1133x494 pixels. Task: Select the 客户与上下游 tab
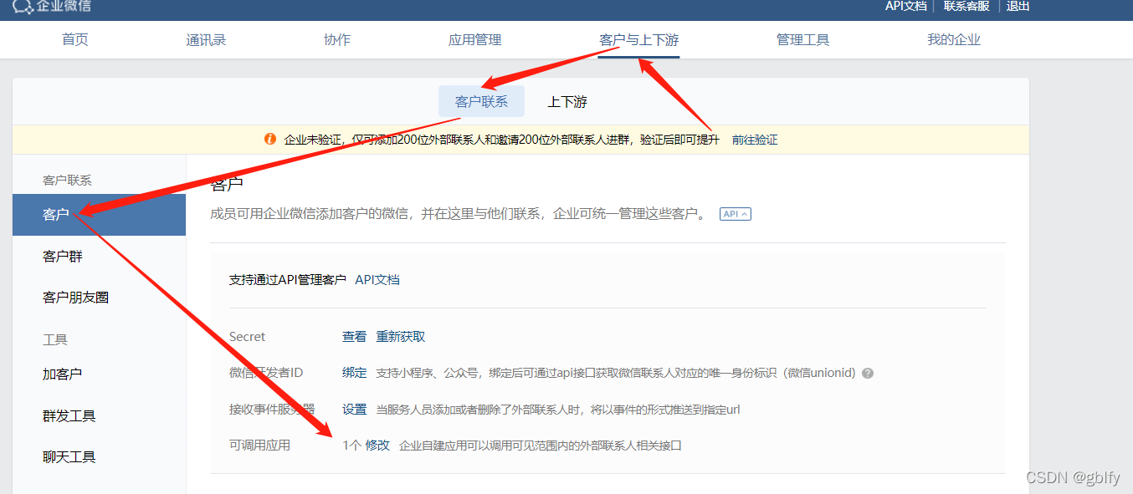click(639, 40)
